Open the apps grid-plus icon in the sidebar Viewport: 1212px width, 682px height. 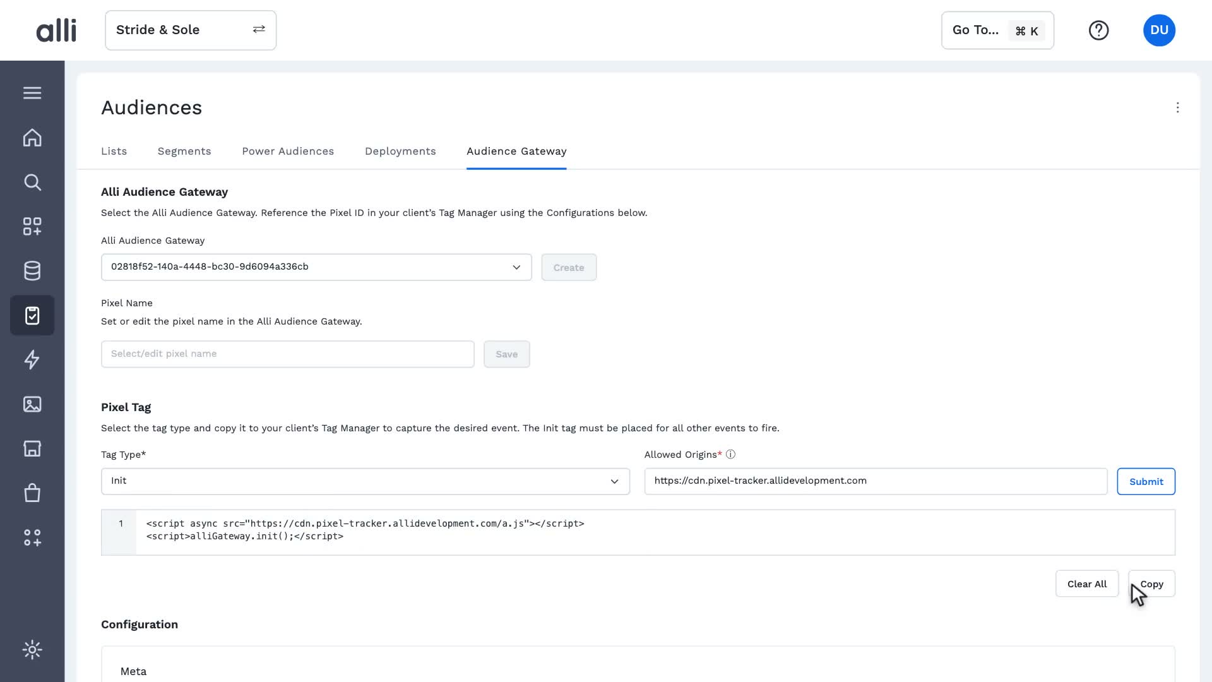click(32, 227)
